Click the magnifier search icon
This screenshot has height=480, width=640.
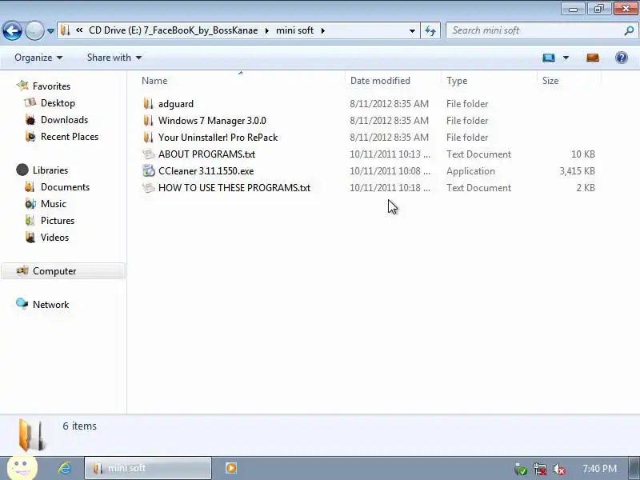point(629,30)
